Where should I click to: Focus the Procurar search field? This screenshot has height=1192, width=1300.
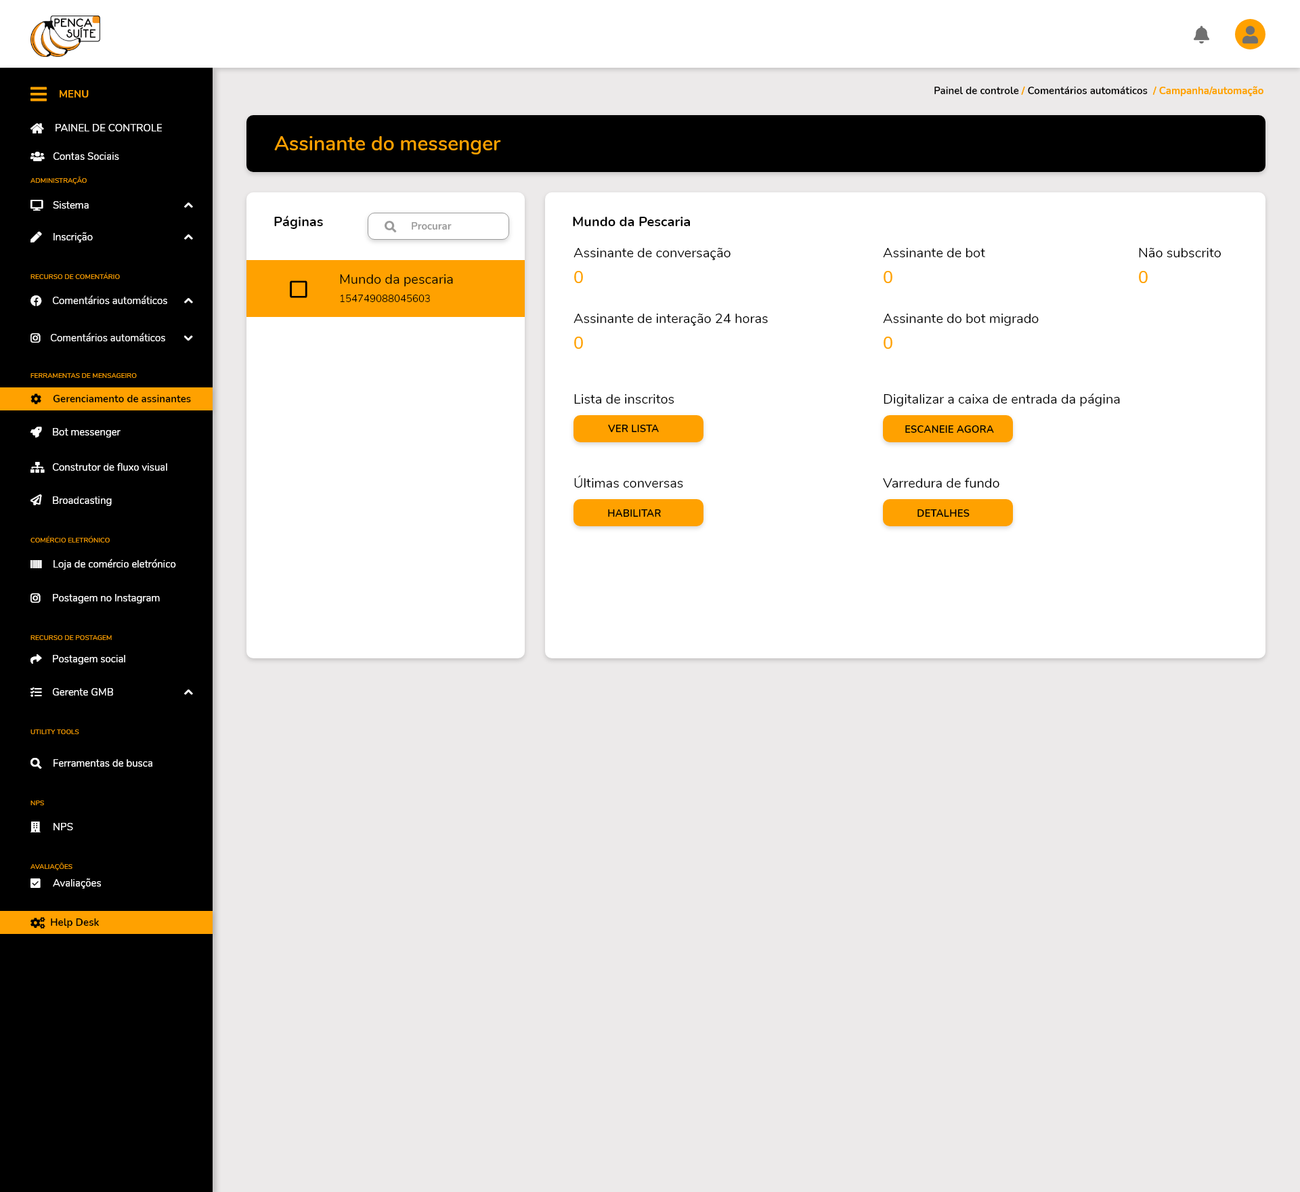(454, 226)
